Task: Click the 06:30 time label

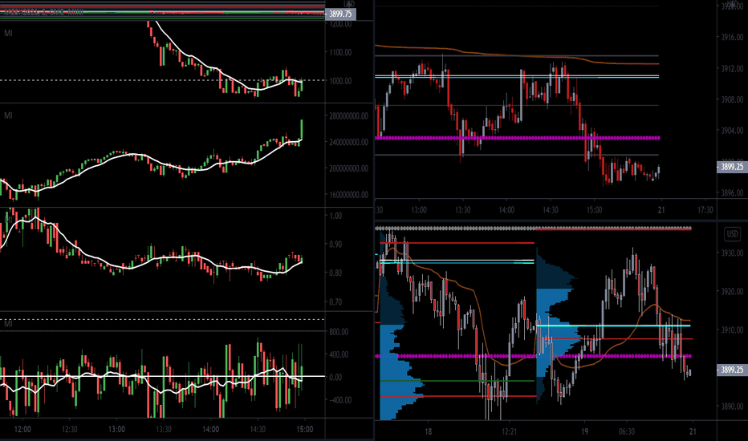Action: click(626, 431)
